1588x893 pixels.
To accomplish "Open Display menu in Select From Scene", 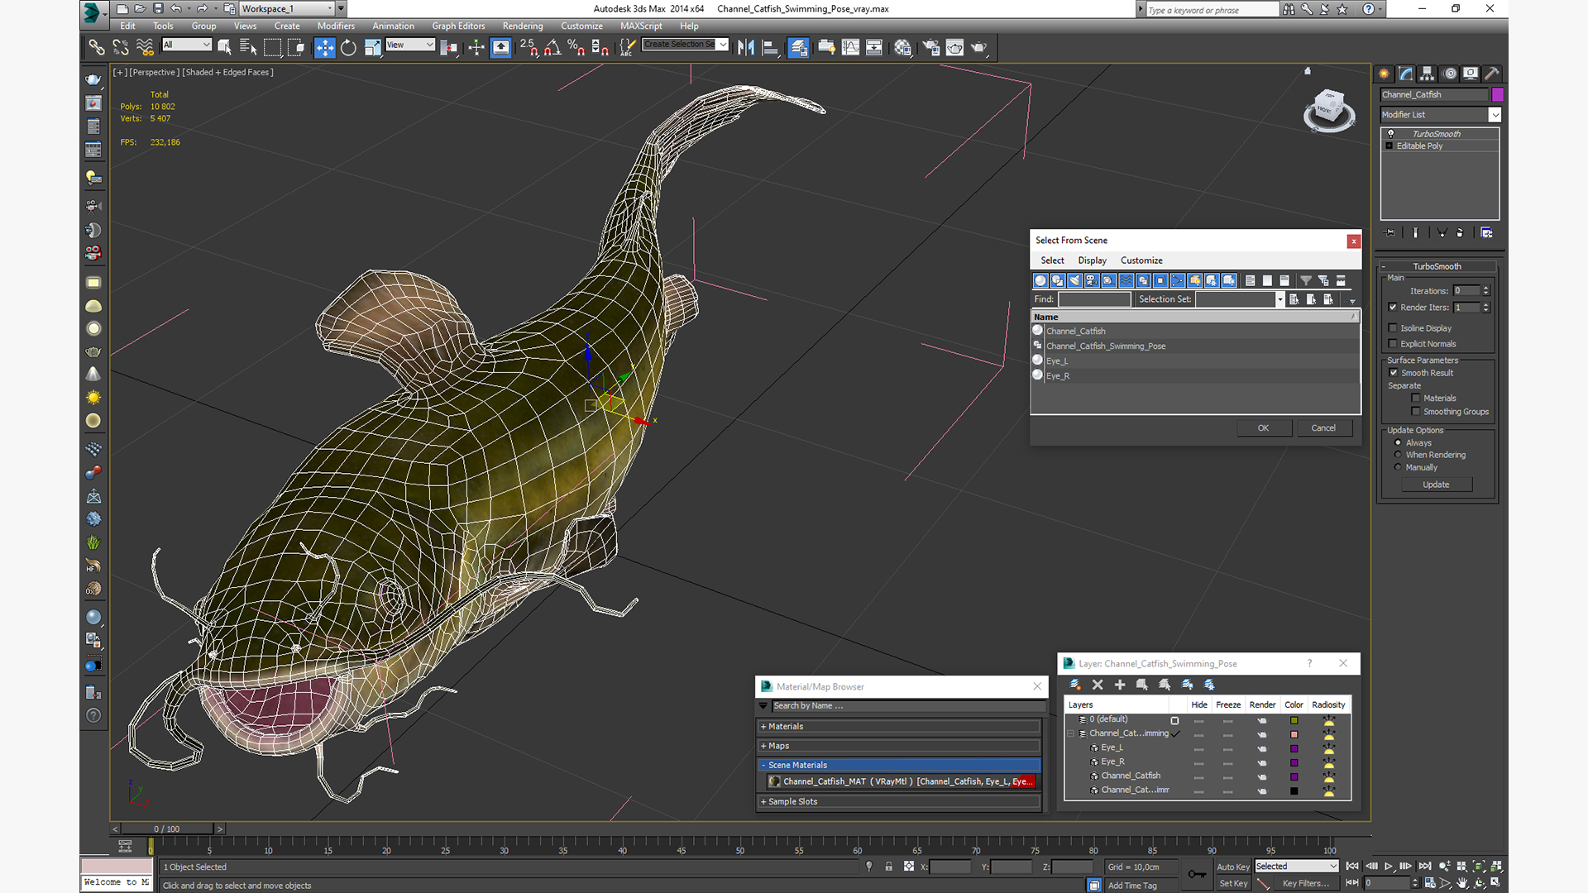I will click(x=1091, y=260).
